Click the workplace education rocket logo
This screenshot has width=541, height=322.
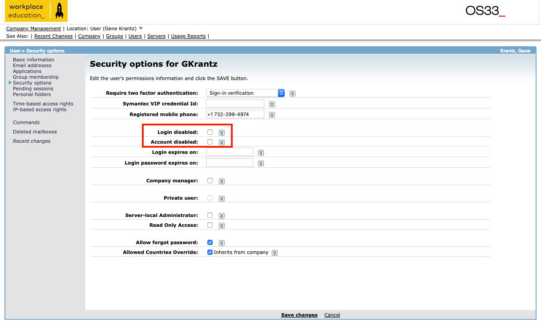tap(36, 11)
